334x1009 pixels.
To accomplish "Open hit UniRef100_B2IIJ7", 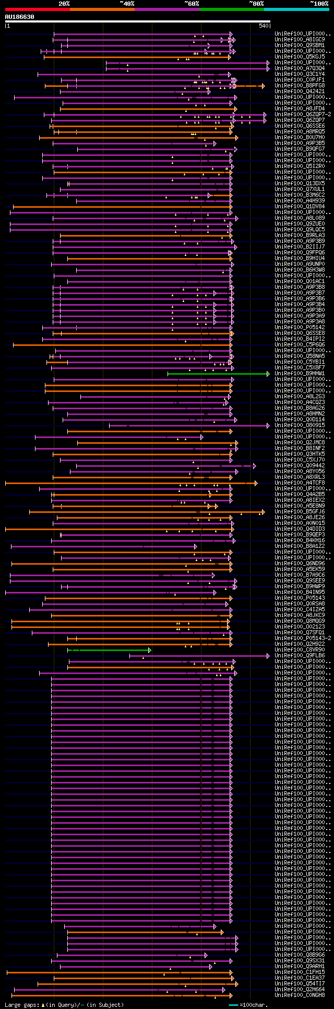I will tap(300, 246).
